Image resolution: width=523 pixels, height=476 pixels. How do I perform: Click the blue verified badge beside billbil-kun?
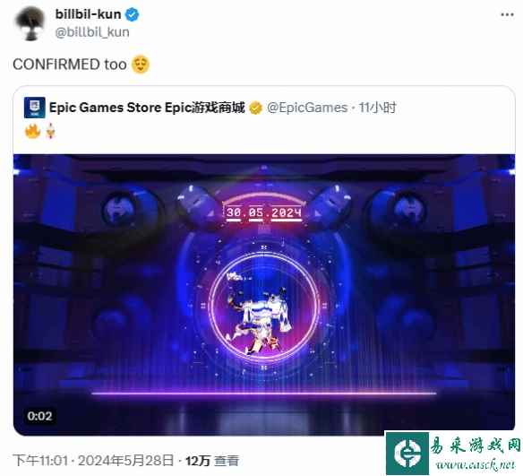[x=132, y=14]
